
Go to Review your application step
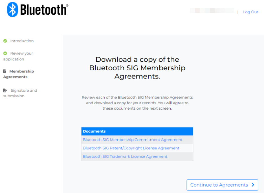pos(18,56)
